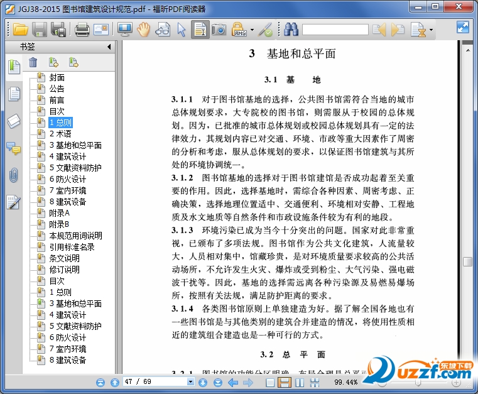
Task: Click the email document icon
Action: pos(101,30)
